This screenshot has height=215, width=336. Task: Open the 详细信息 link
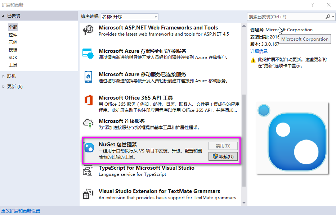tap(259, 51)
